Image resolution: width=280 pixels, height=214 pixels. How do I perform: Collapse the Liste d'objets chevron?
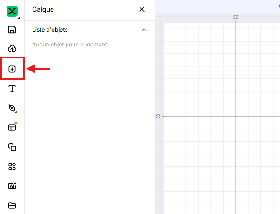[144, 30]
